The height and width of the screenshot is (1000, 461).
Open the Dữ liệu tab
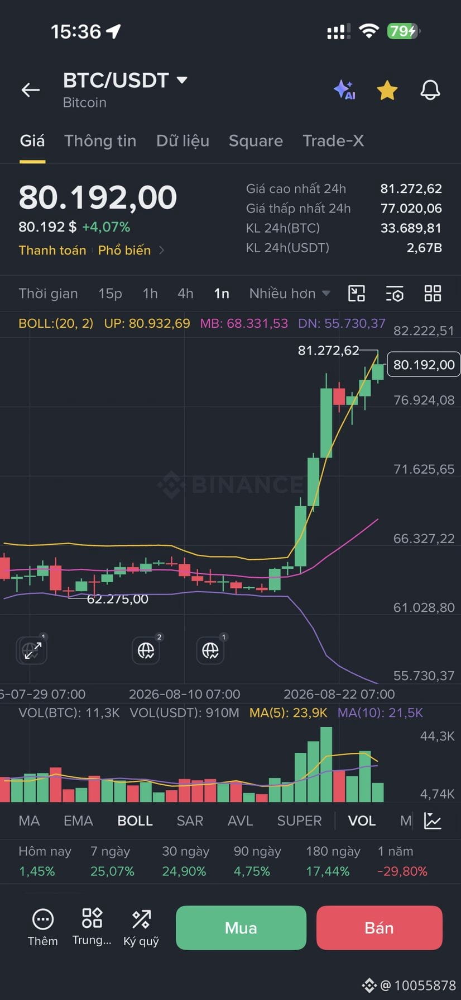point(183,140)
